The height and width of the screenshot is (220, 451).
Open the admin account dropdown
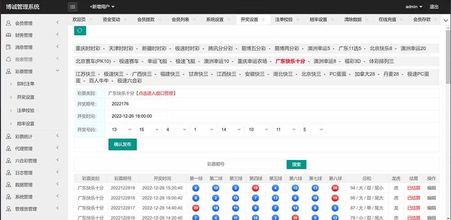pos(414,7)
